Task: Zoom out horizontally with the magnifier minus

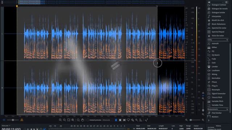Action: [x=65, y=120]
